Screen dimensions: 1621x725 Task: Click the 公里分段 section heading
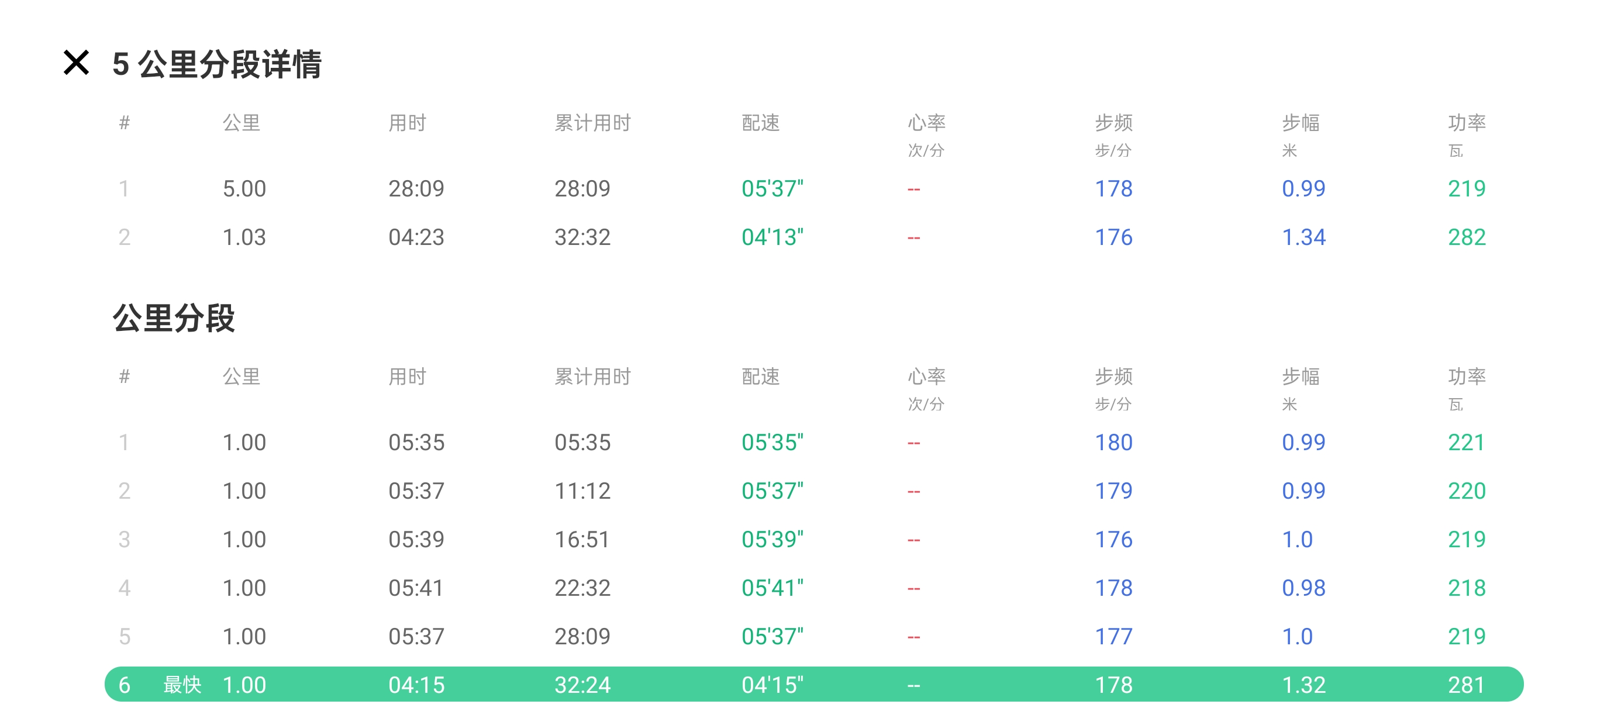click(x=174, y=318)
